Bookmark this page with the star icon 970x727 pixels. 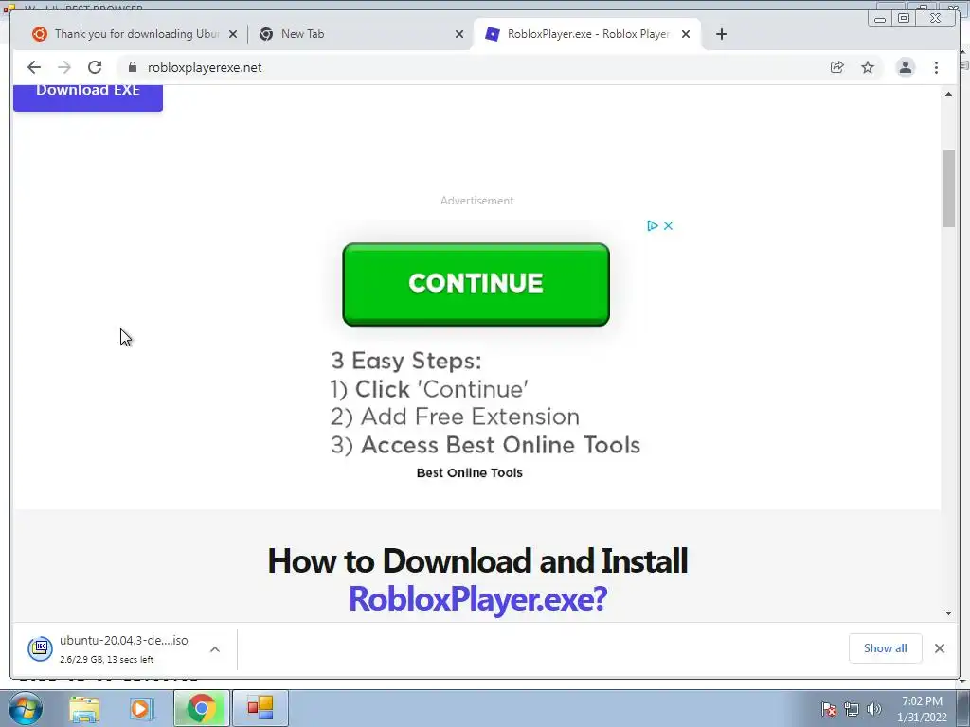click(868, 67)
